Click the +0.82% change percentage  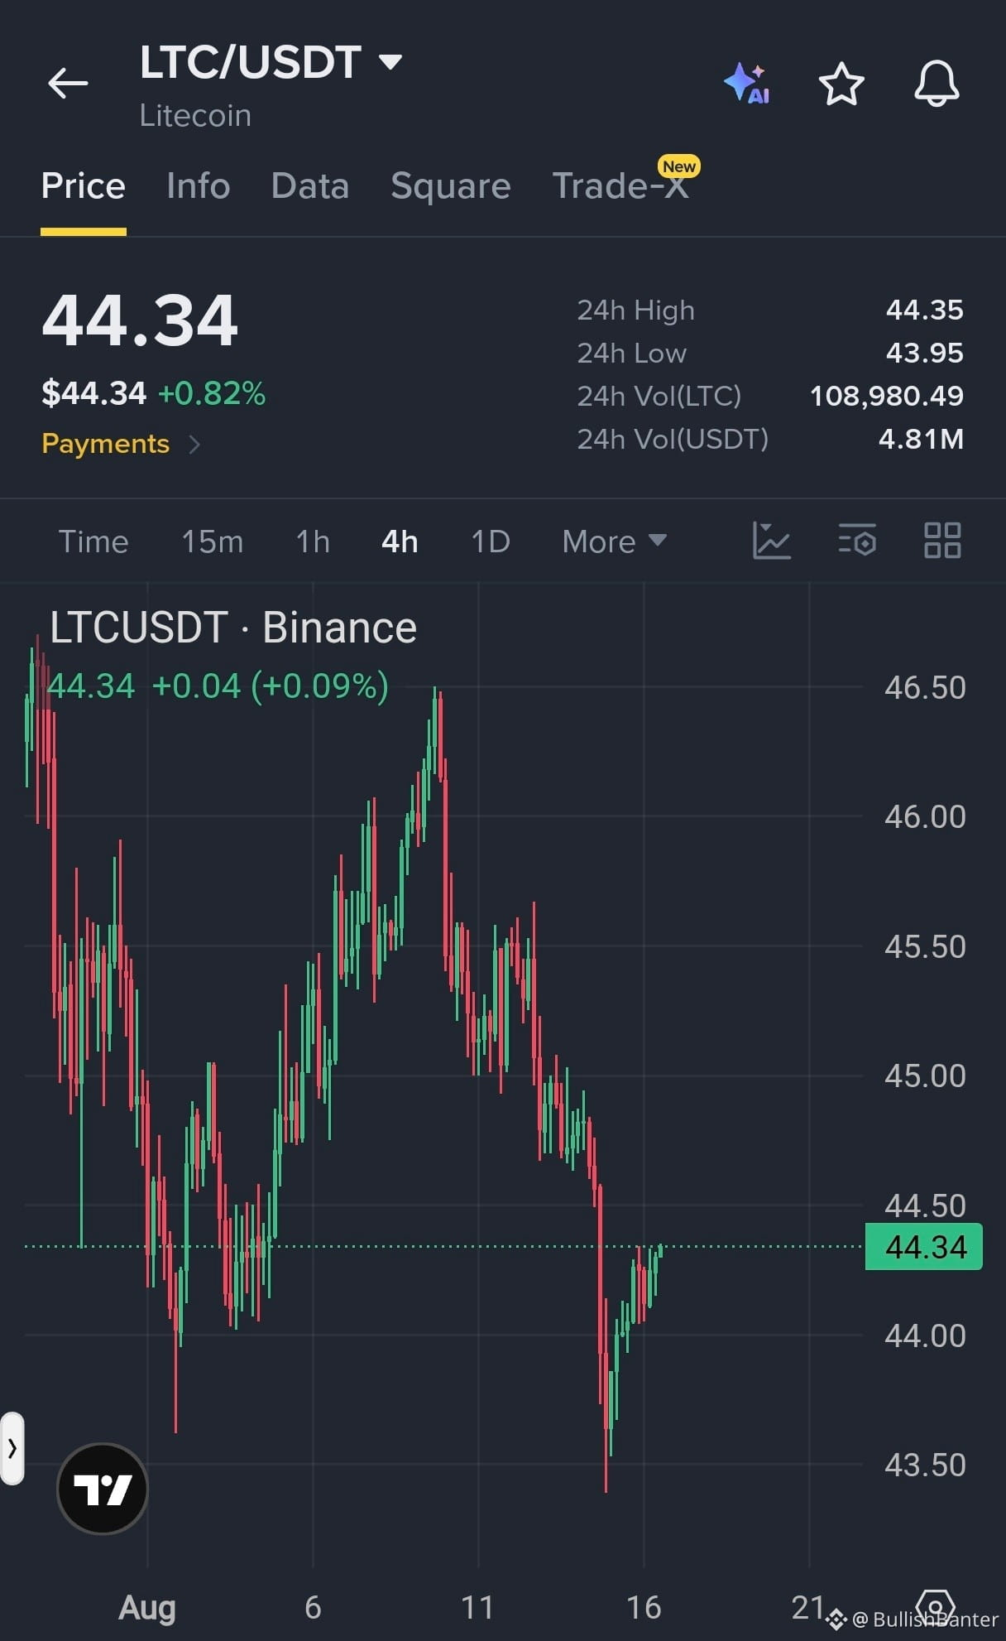(x=212, y=393)
